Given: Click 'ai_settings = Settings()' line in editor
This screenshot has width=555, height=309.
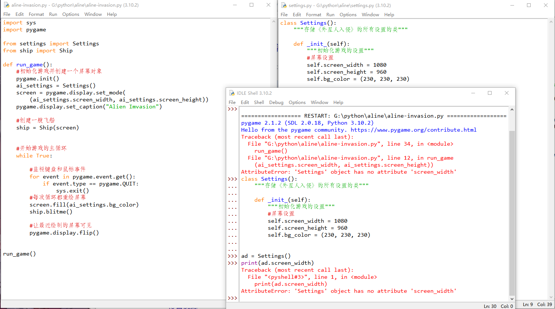Looking at the screenshot, I should click(x=56, y=86).
